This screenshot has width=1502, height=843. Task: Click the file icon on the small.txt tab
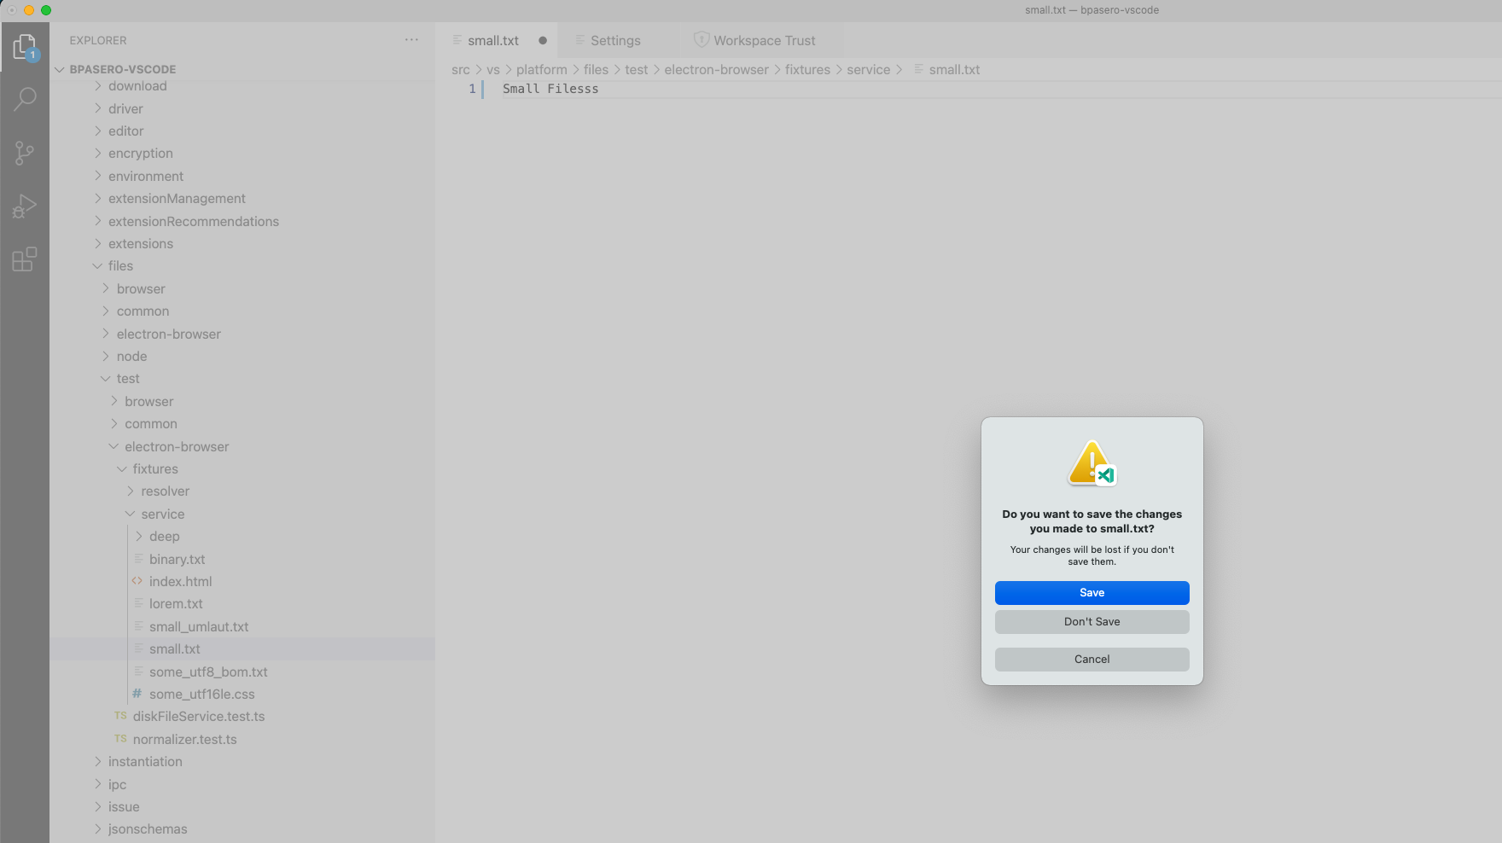tap(456, 40)
